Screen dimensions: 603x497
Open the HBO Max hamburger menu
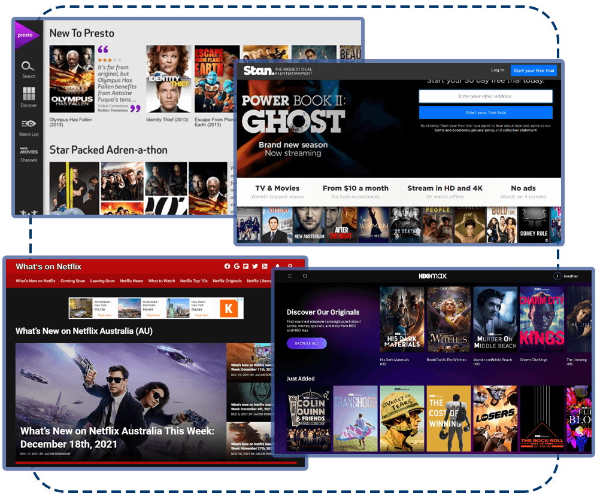[290, 276]
